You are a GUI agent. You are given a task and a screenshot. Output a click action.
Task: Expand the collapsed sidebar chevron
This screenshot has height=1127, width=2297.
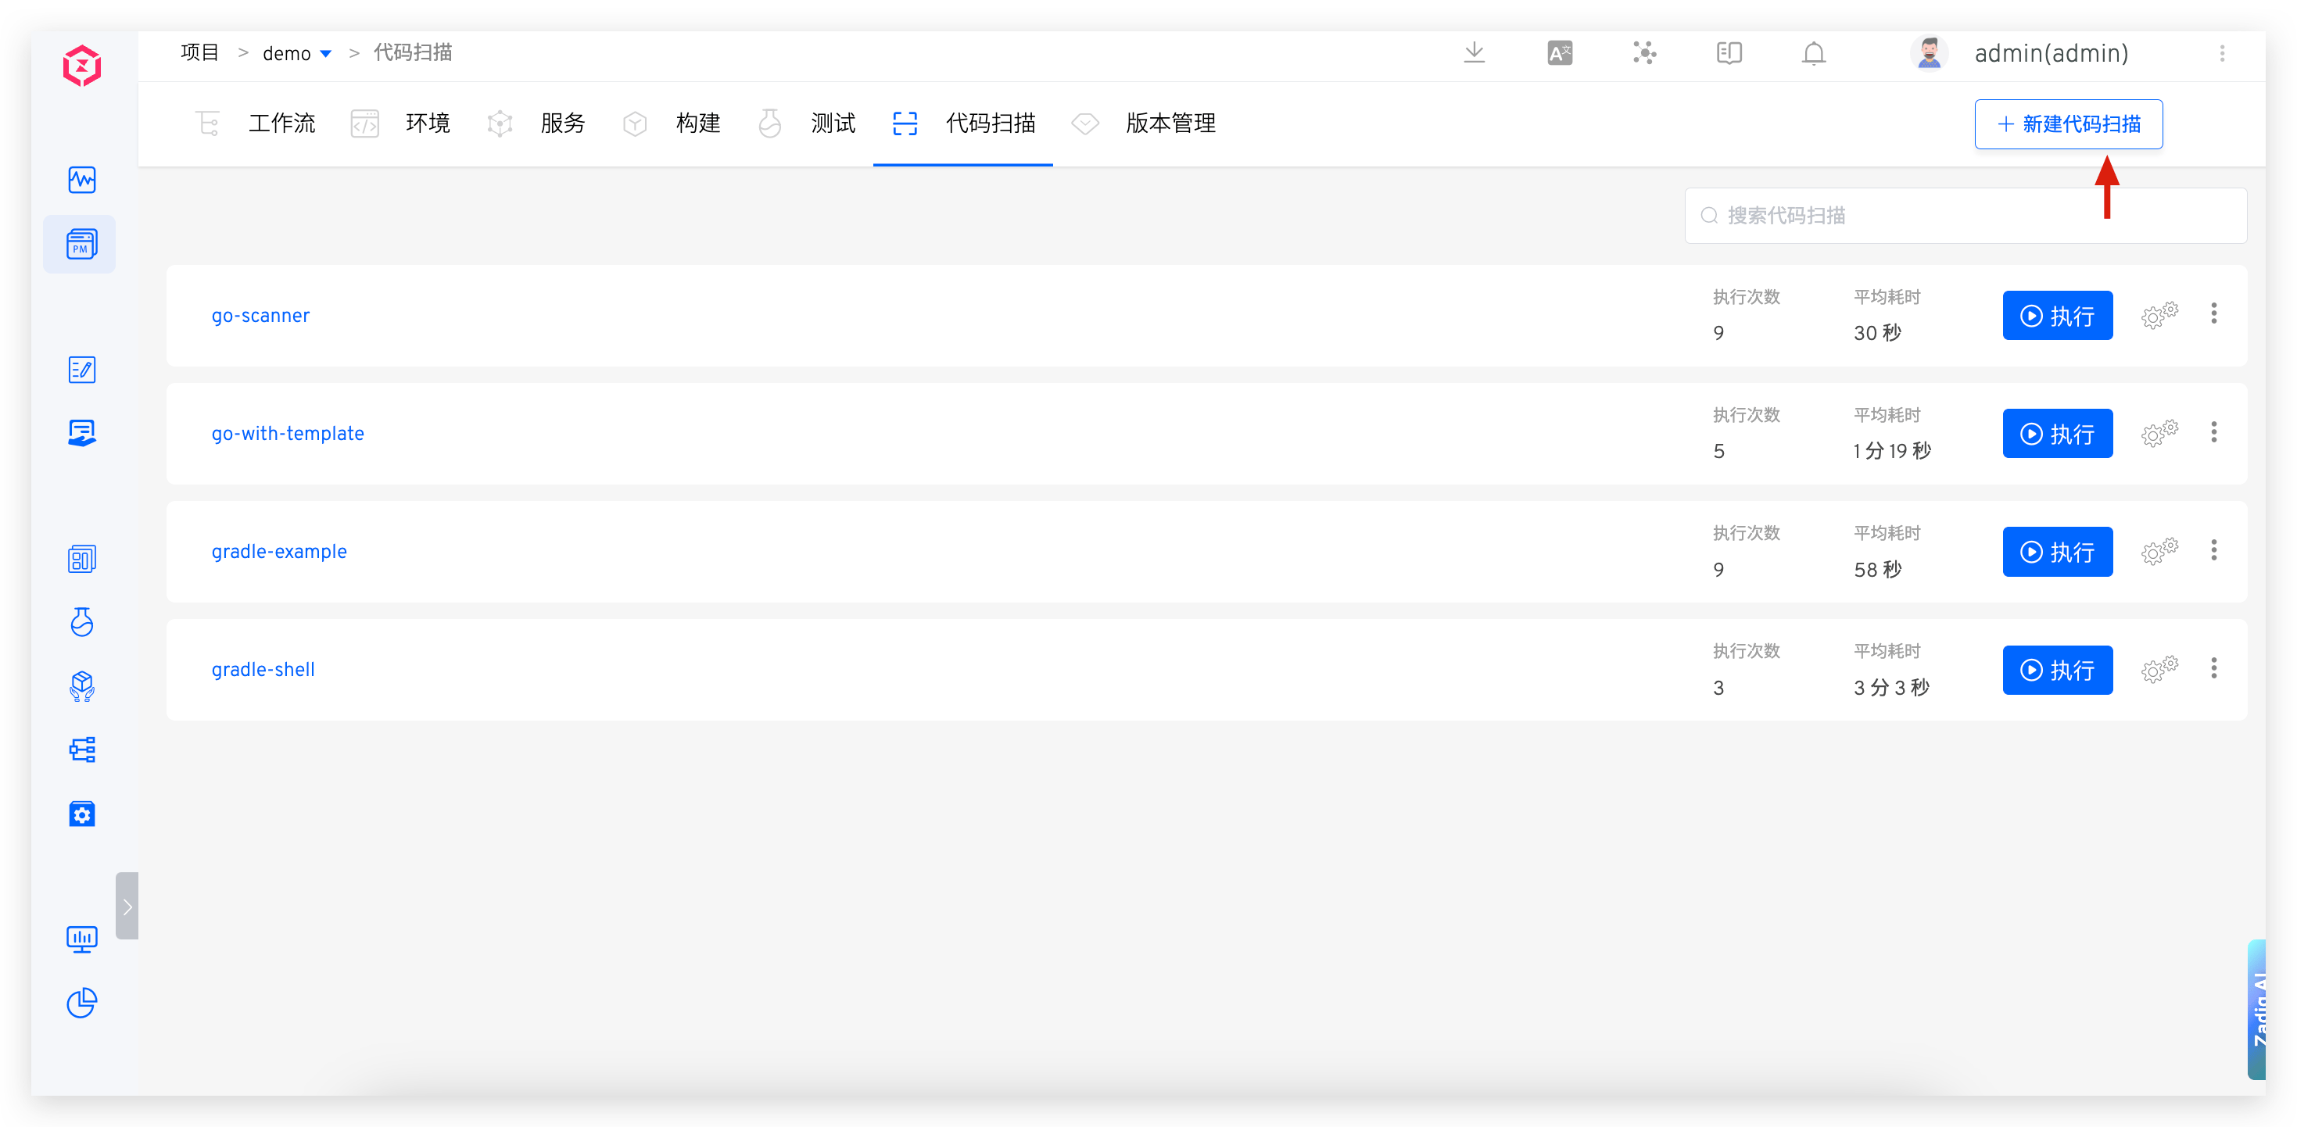127,906
